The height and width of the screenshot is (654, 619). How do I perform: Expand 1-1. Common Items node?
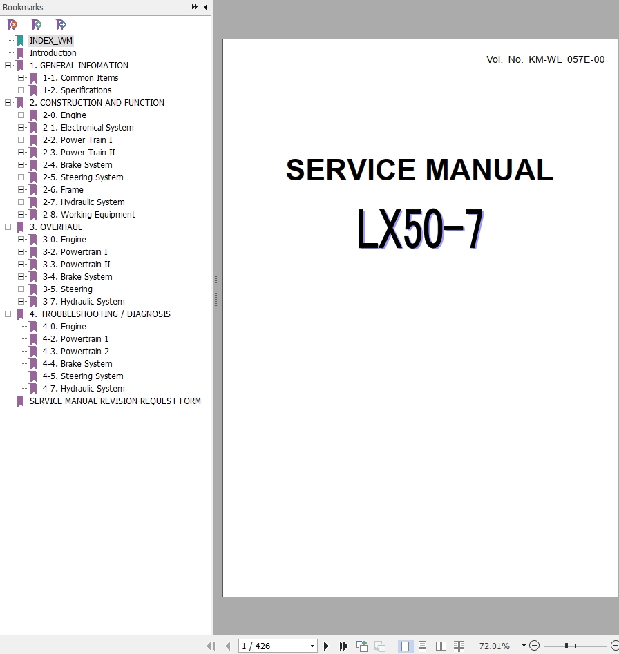click(x=21, y=78)
